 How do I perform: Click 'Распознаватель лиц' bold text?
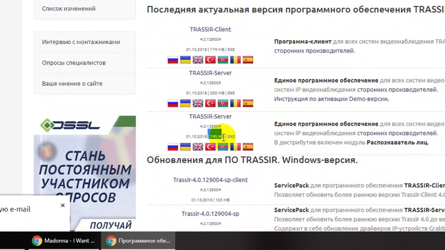(x=397, y=142)
